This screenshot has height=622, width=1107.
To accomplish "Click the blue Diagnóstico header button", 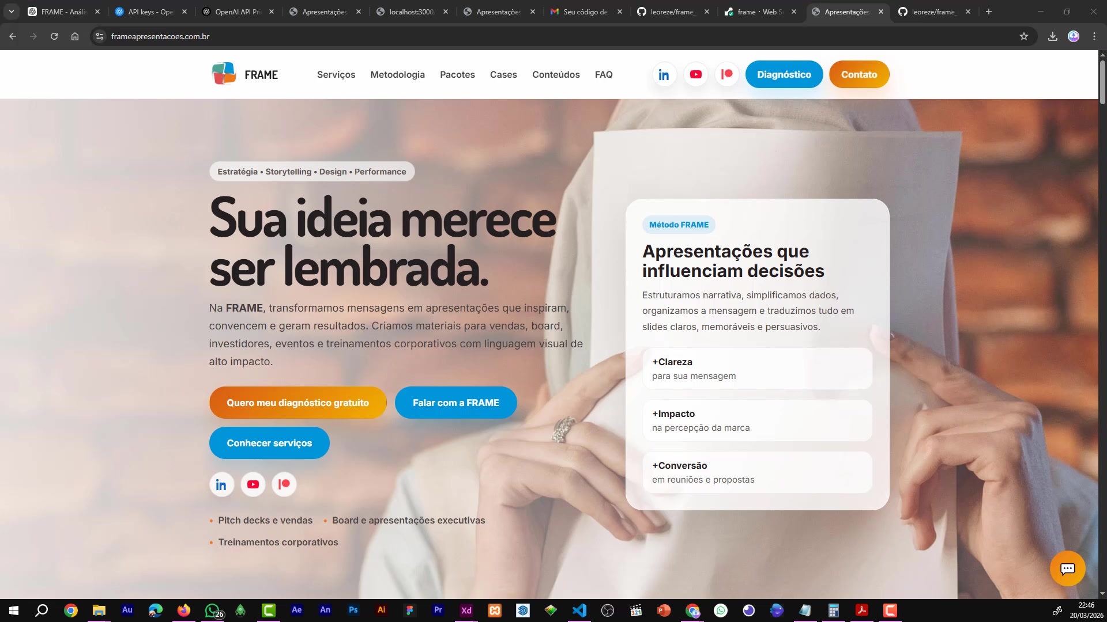I will tap(784, 74).
